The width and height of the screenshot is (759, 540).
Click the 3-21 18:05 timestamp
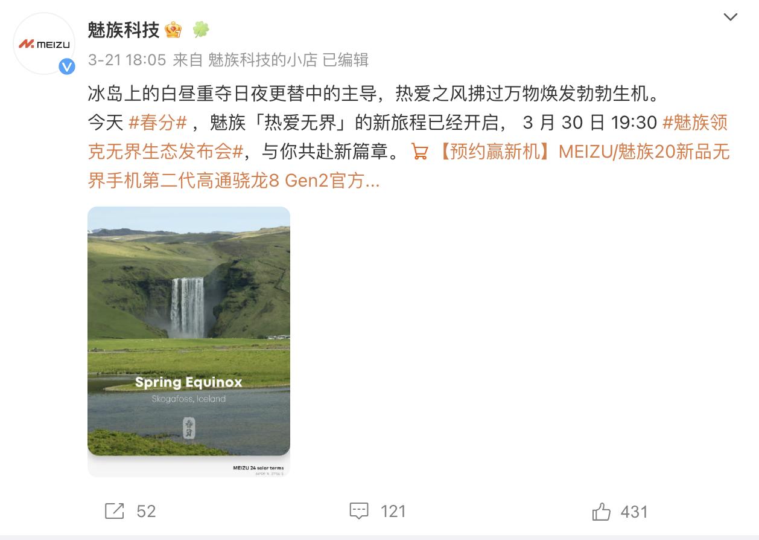click(127, 60)
